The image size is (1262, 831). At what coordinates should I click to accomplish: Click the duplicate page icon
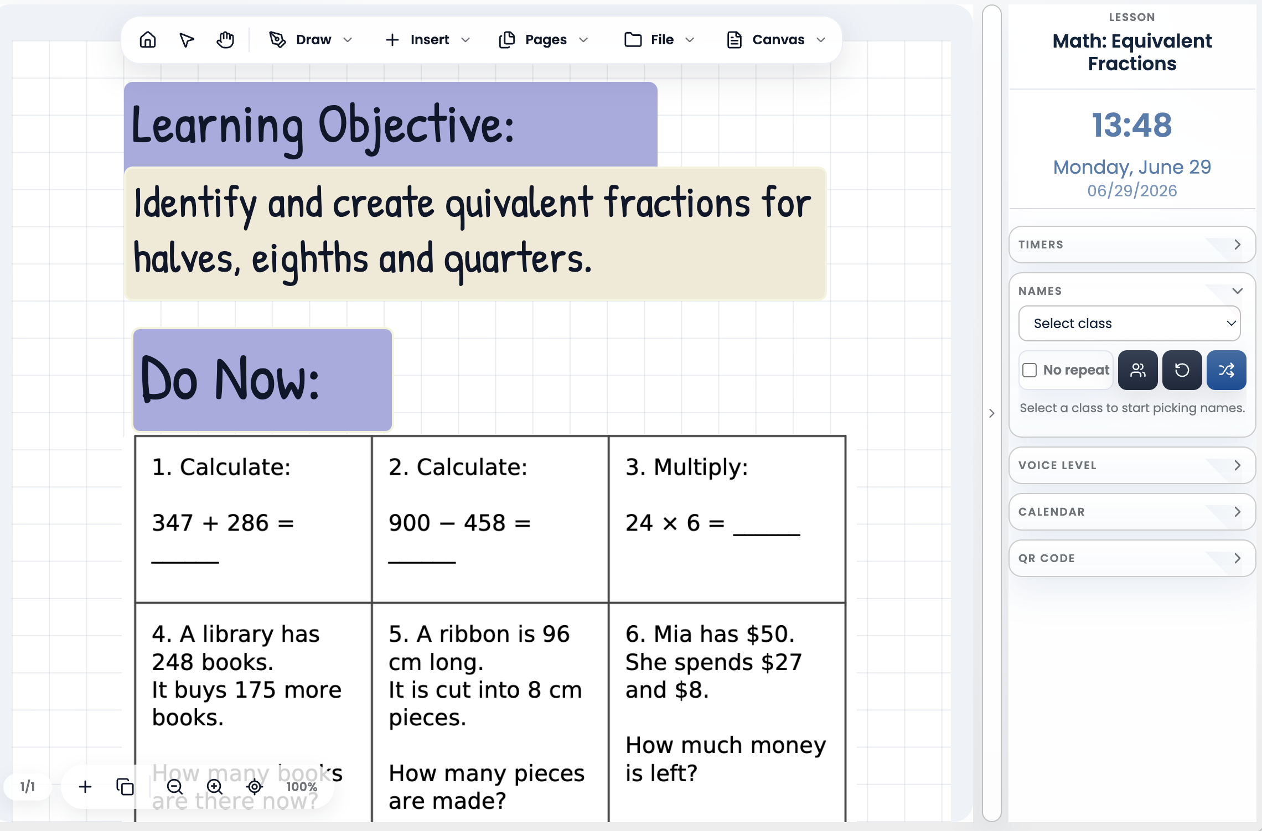click(125, 787)
